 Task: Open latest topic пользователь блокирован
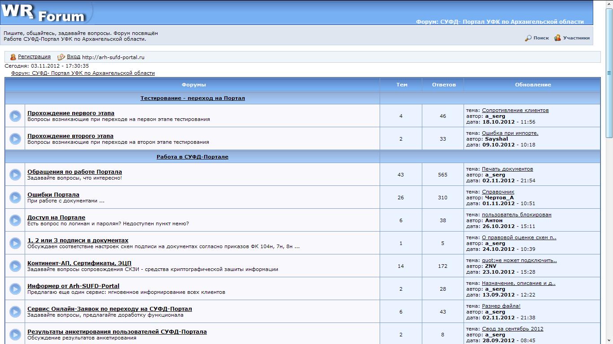click(517, 215)
